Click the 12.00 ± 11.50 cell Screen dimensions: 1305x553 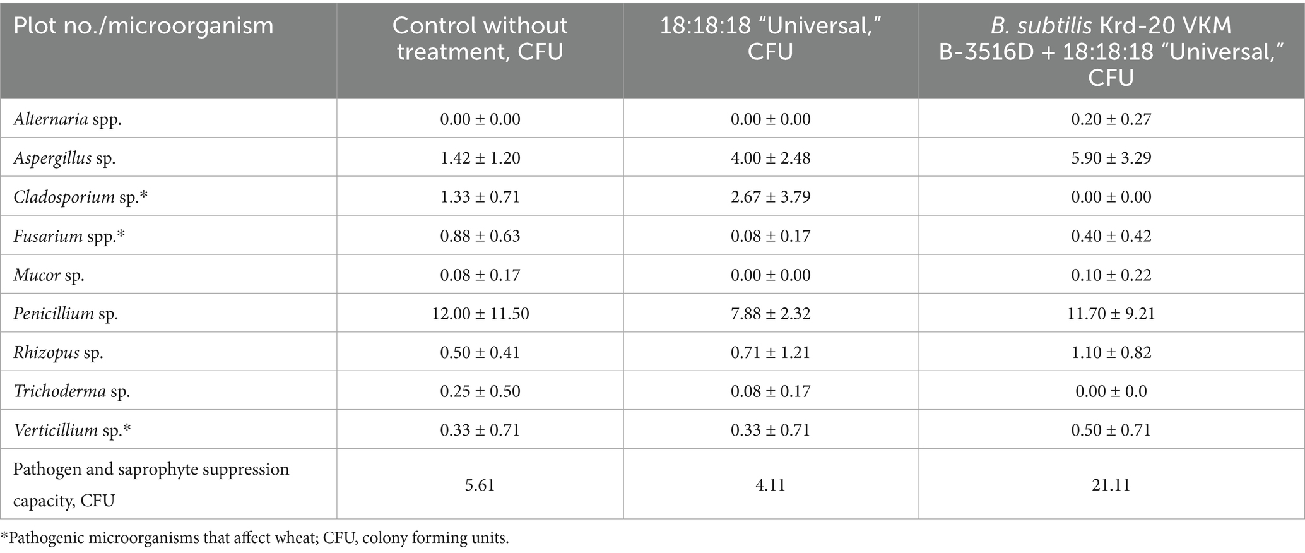pyautogui.click(x=480, y=314)
